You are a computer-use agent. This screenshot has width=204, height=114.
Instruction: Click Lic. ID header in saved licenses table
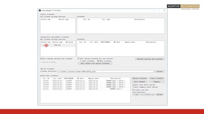point(46,79)
